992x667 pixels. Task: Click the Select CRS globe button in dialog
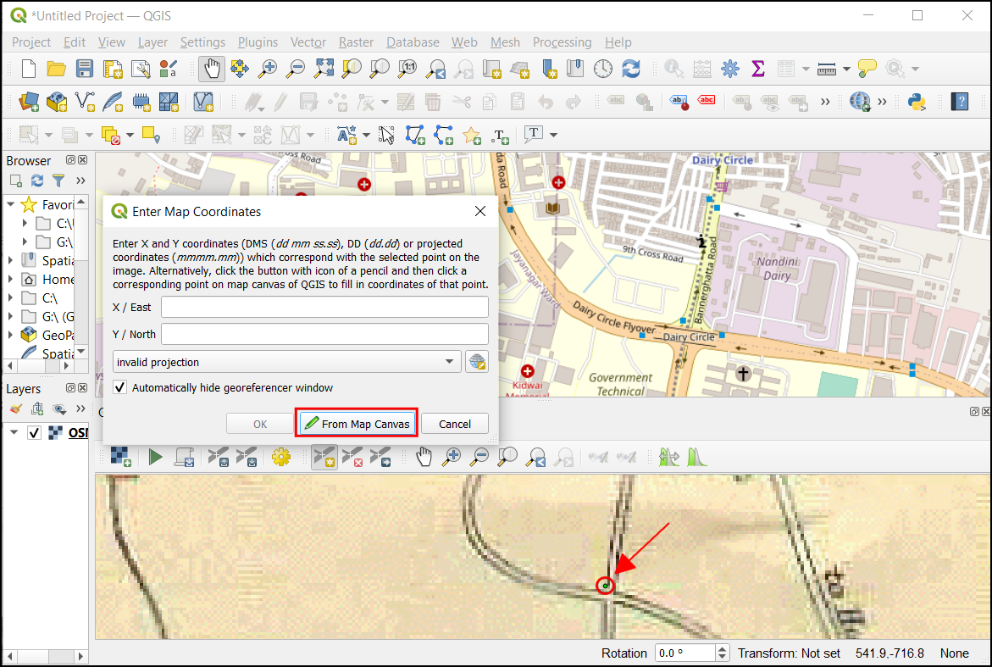477,362
